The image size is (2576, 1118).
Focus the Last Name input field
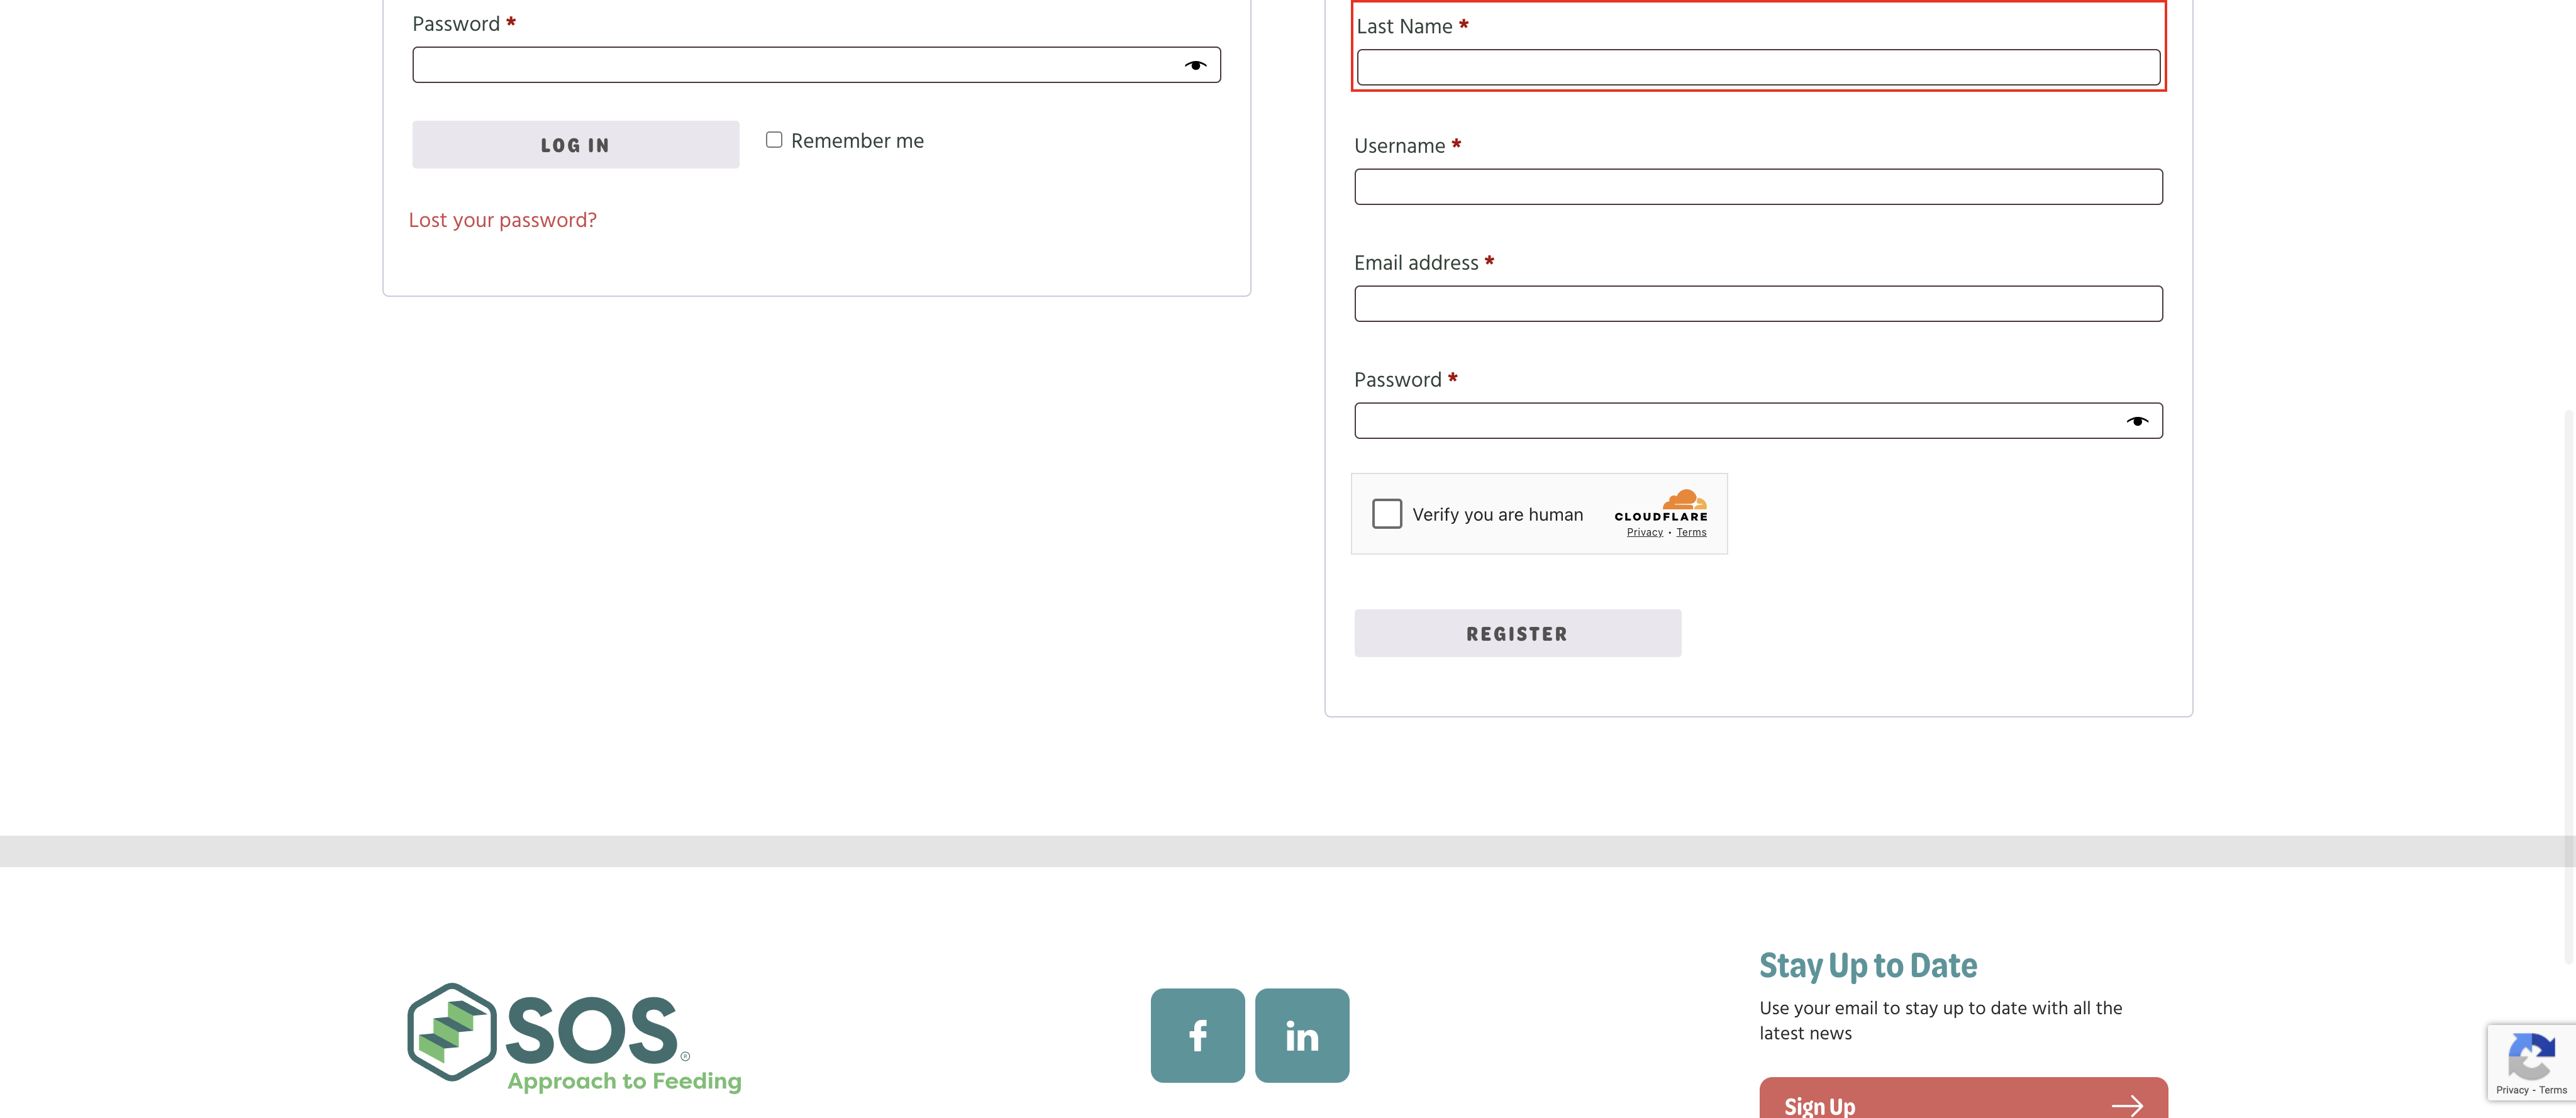pyautogui.click(x=1757, y=67)
